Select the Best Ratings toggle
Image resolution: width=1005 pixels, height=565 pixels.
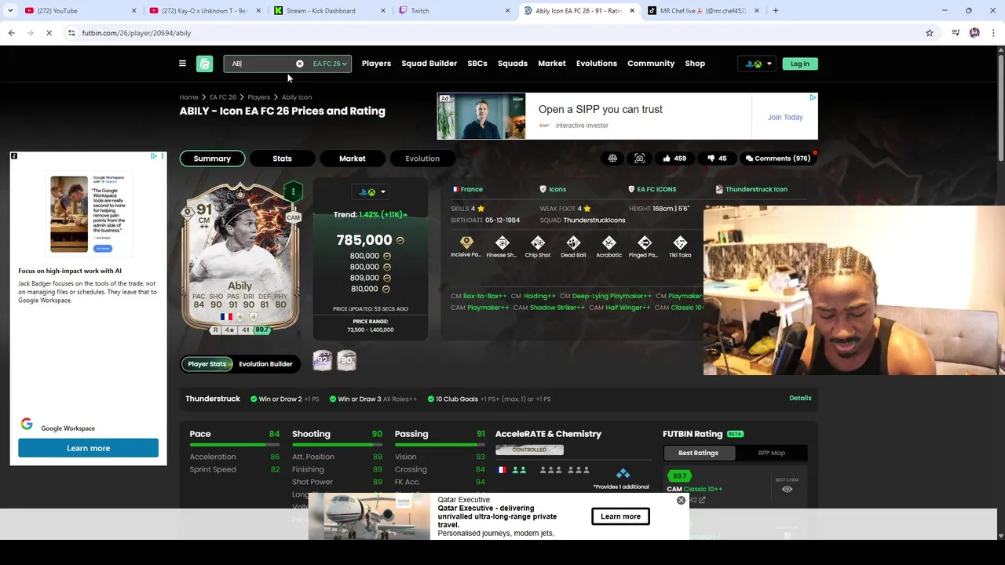point(698,453)
